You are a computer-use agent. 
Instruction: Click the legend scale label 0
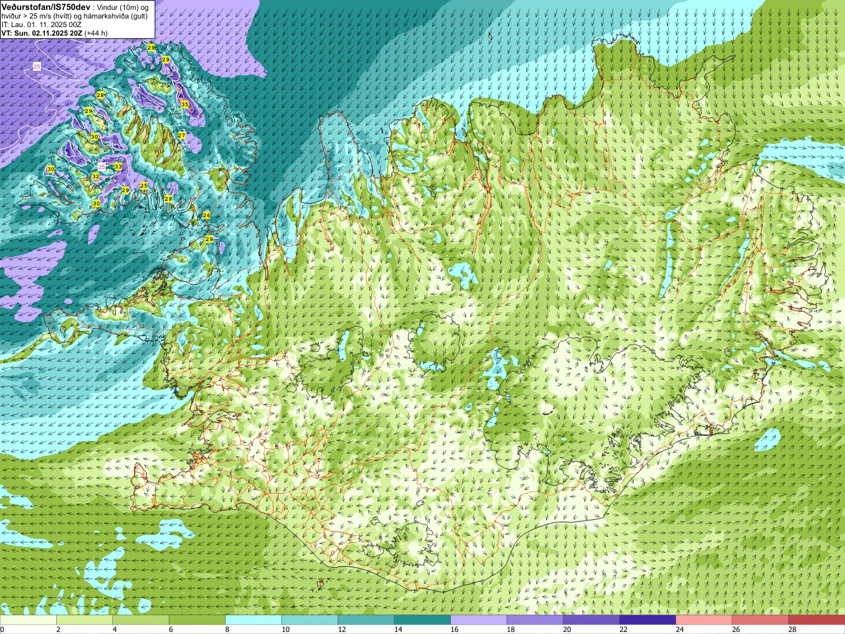[x=2, y=629]
